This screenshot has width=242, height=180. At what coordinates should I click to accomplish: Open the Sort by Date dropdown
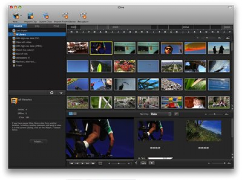(161, 114)
